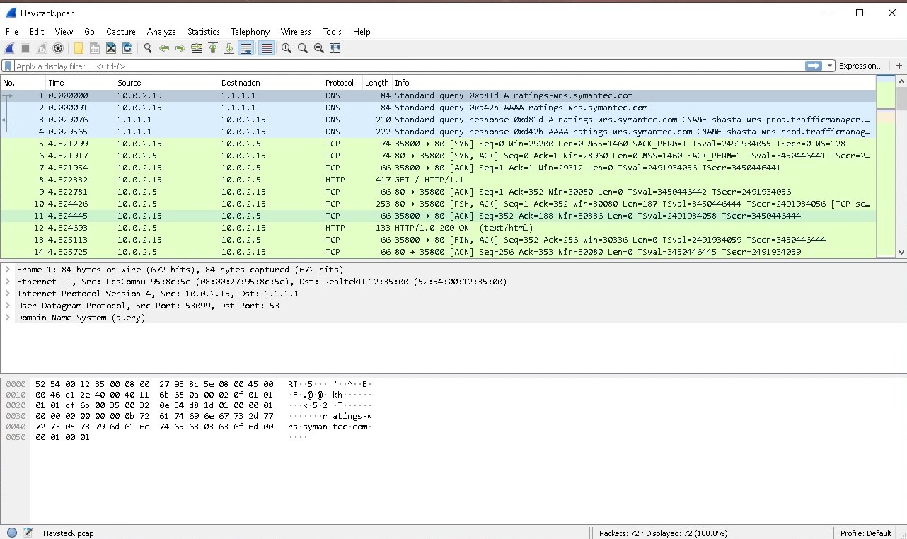Open the display filter history dropdown

coord(829,66)
